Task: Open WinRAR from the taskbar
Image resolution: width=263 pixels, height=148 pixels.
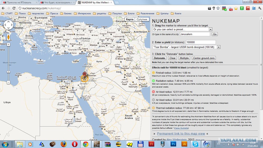Action: pyautogui.click(x=108, y=144)
